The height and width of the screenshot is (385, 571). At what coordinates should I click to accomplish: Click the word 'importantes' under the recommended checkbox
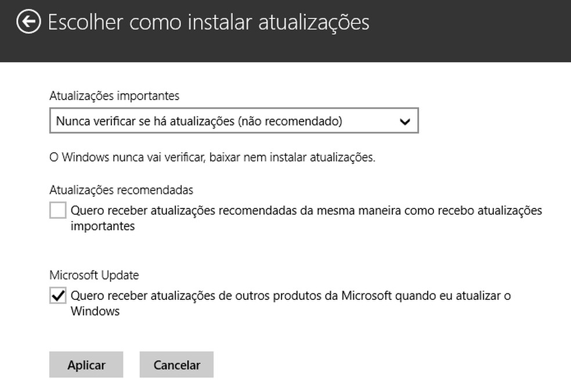click(x=103, y=226)
